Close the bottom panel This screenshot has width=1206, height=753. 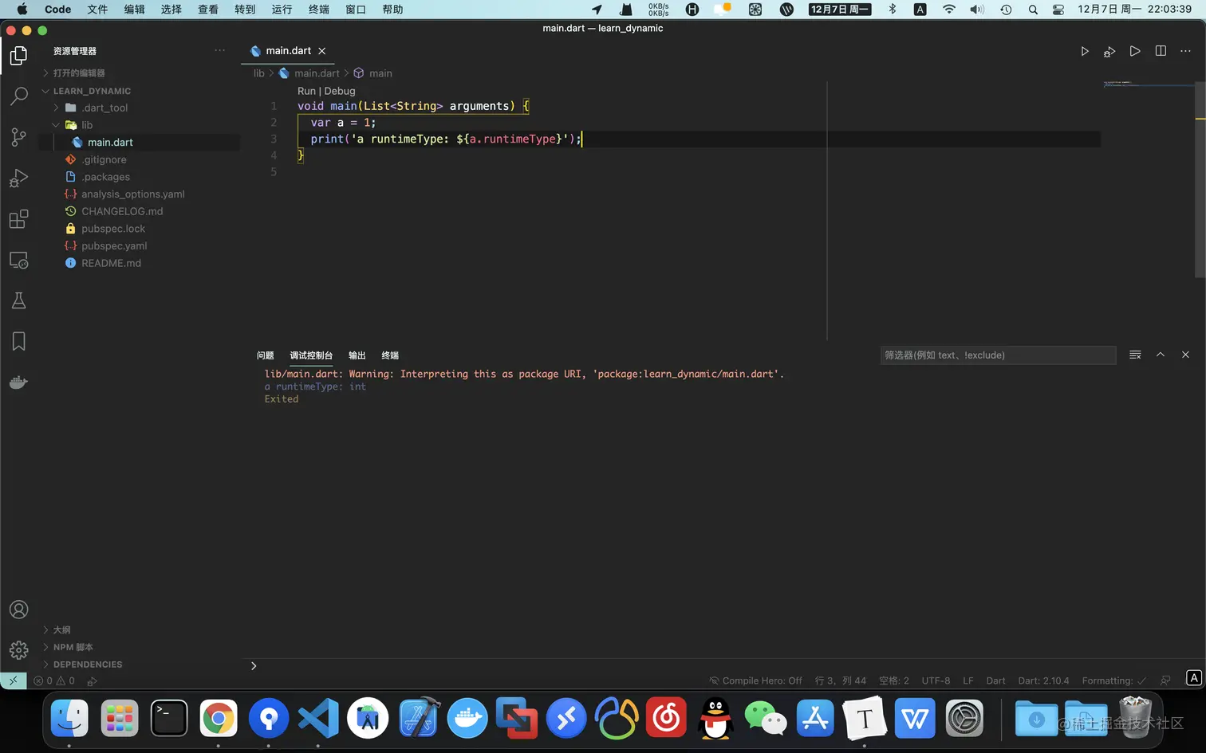tap(1185, 355)
